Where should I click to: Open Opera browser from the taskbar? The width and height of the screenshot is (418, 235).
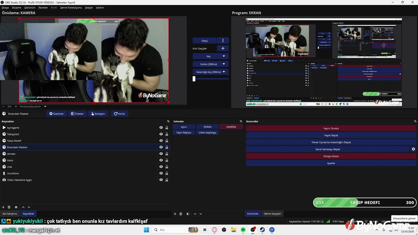pyautogui.click(x=215, y=230)
